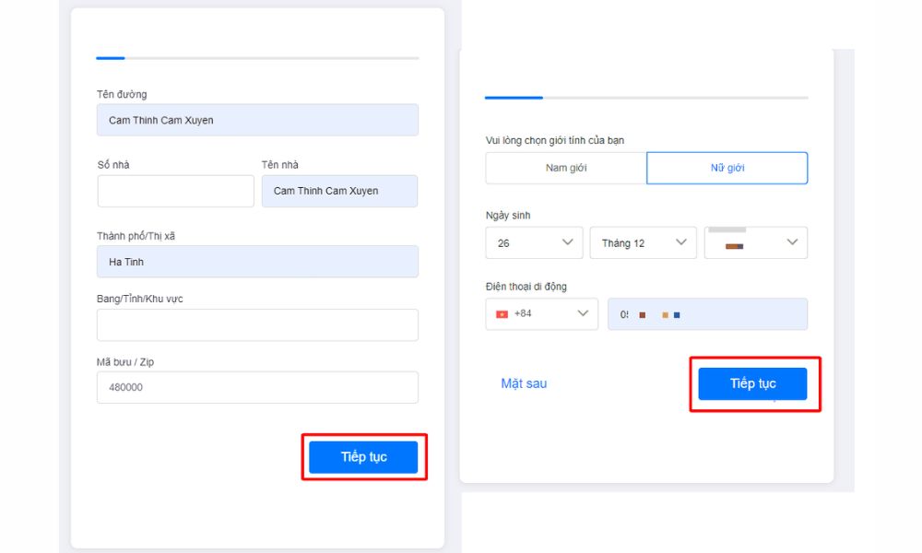Click the Tên nhà input field

click(339, 192)
